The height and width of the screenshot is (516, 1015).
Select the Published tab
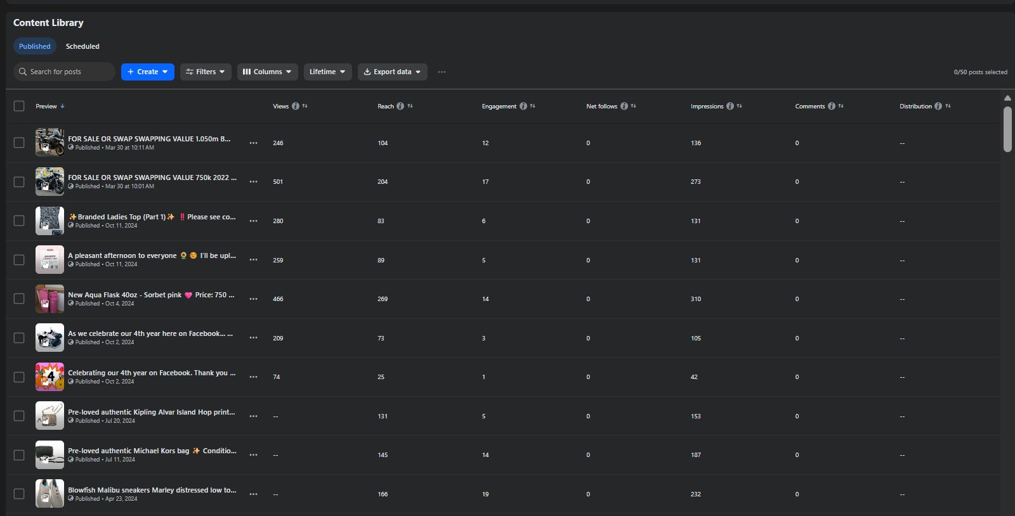click(35, 46)
